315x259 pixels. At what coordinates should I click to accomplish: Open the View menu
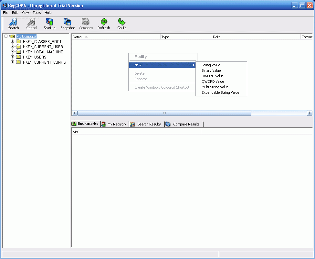(25, 13)
